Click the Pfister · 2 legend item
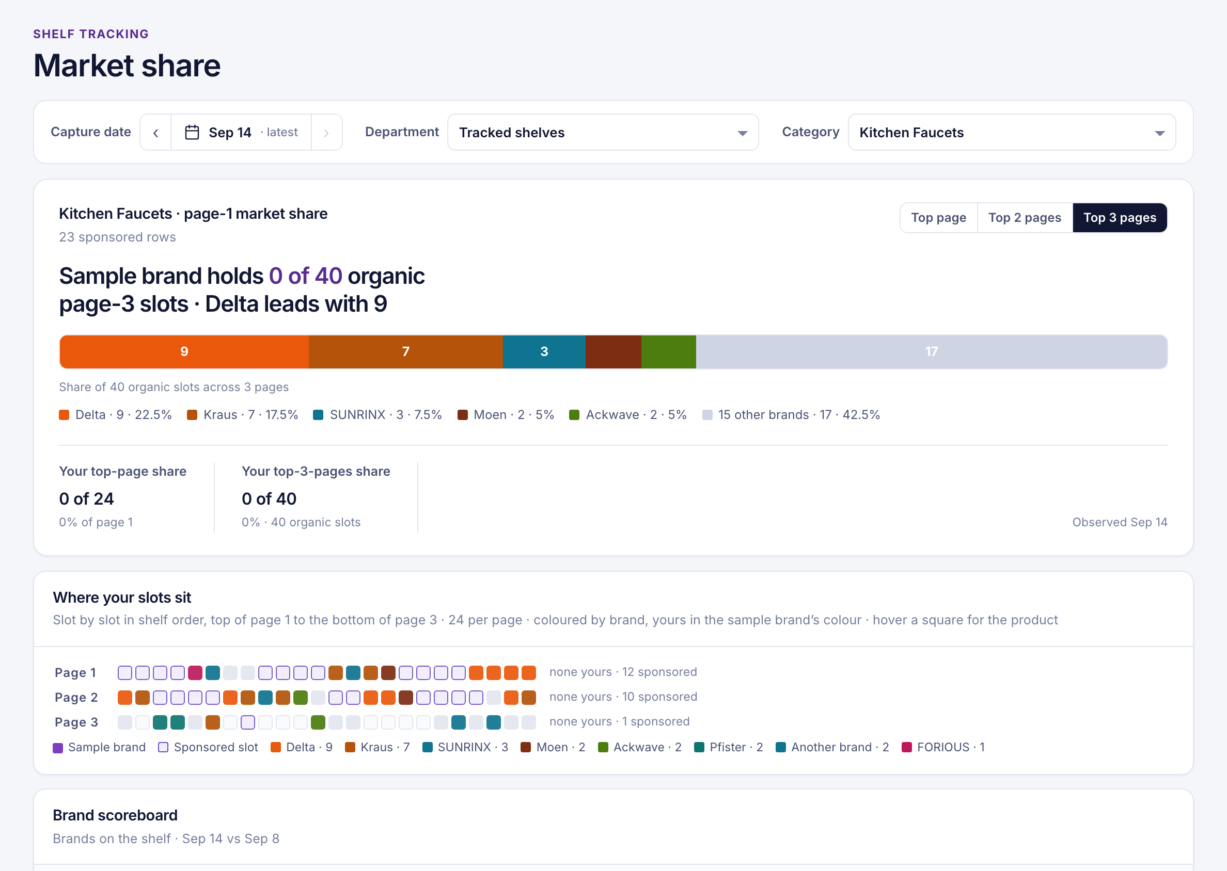The width and height of the screenshot is (1227, 871). 728,747
